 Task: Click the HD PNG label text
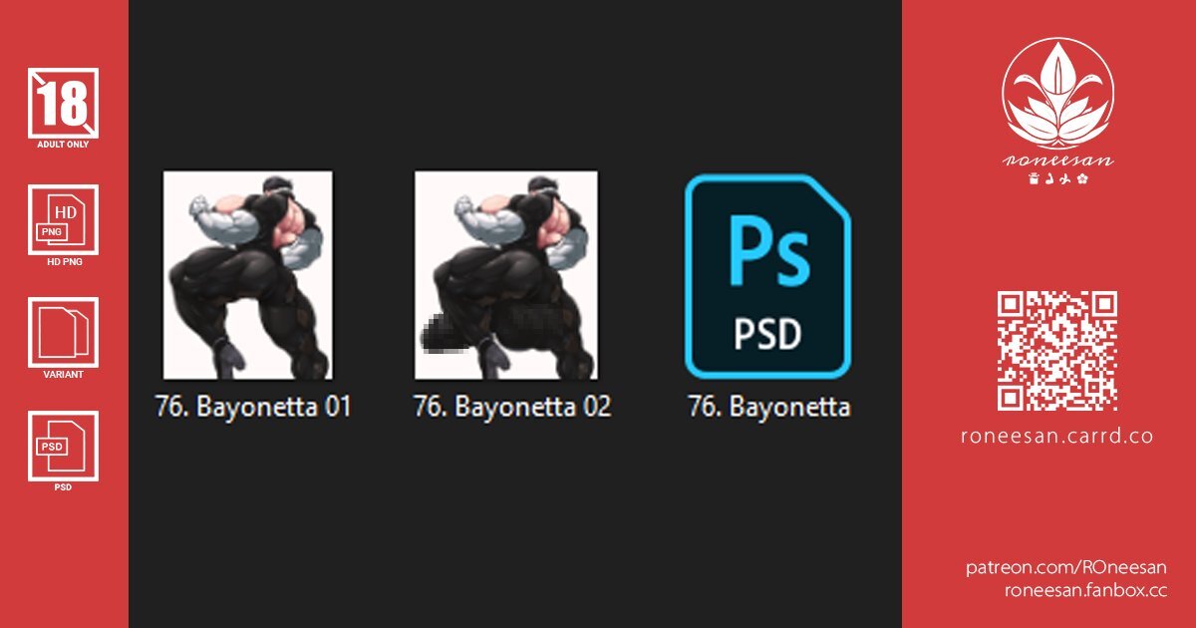point(63,262)
